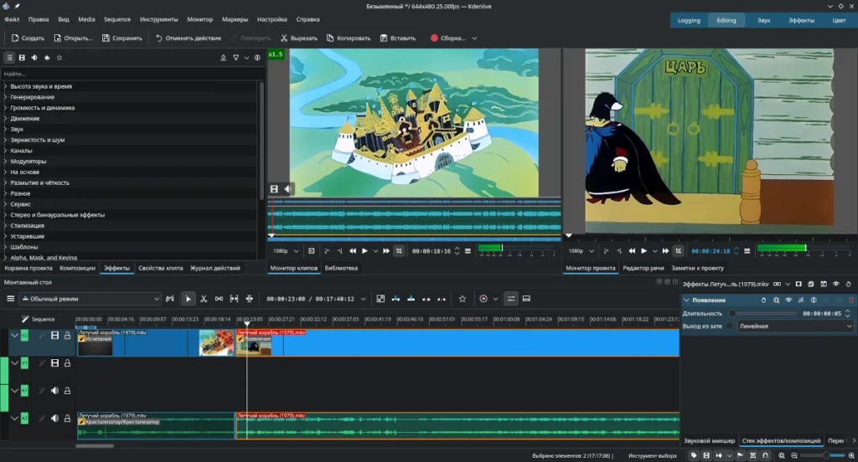
Task: Mute the A2 audio track
Action: pos(54,418)
